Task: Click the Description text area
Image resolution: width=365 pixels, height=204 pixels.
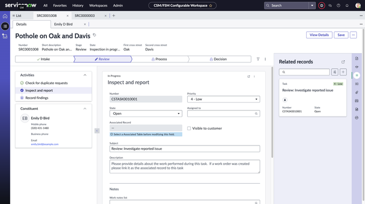Action: tap(185, 166)
